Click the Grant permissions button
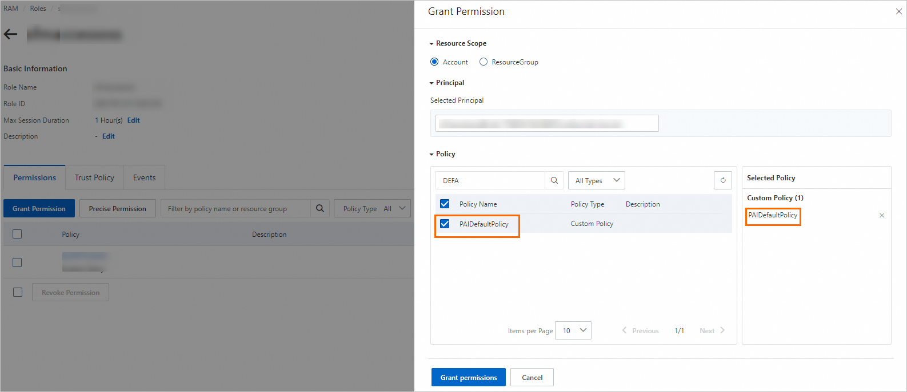This screenshot has width=907, height=392. [469, 377]
